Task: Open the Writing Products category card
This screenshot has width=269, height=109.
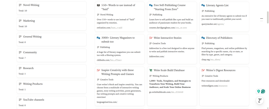Action: (52, 87)
